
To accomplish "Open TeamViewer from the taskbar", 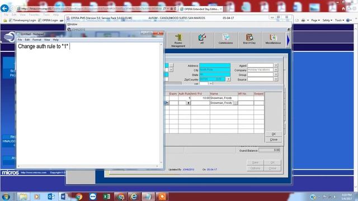I will [x=93, y=197].
